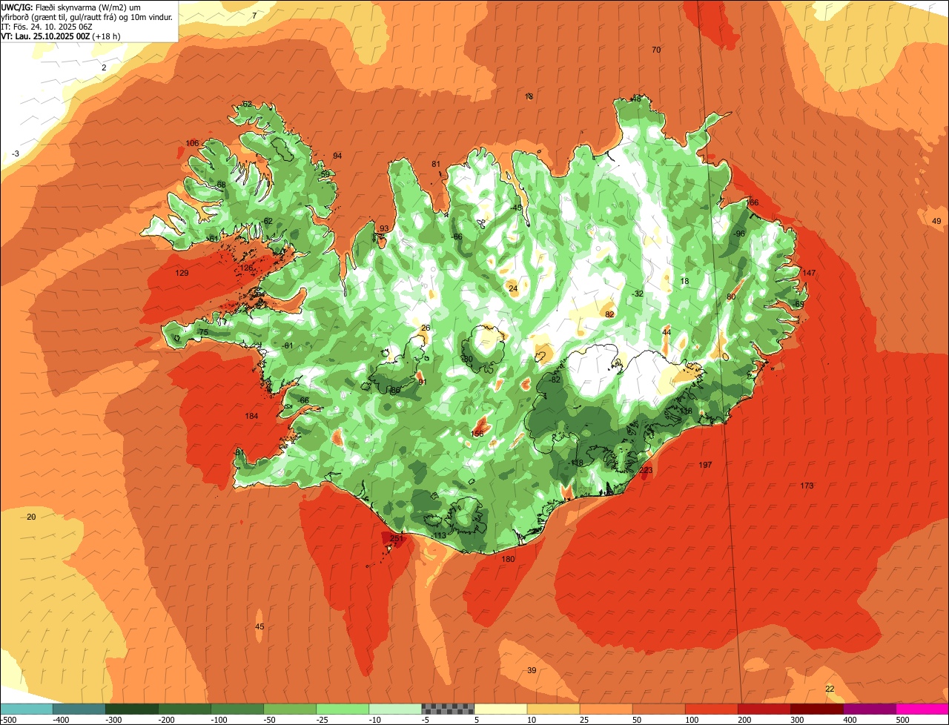949x725 pixels.
Task: Click the map value 173 in the southeast ocean
Action: coord(807,486)
